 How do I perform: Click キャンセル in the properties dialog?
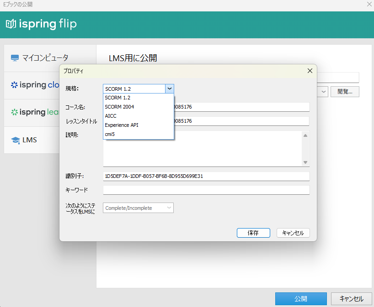[x=293, y=233]
